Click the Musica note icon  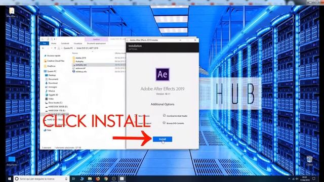click(x=46, y=91)
